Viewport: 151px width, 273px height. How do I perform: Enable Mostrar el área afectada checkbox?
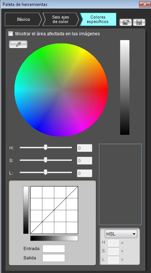(x=11, y=33)
